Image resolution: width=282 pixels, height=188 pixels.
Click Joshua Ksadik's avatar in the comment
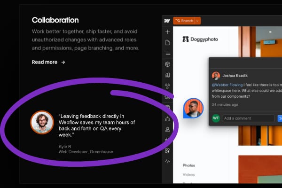216,76
